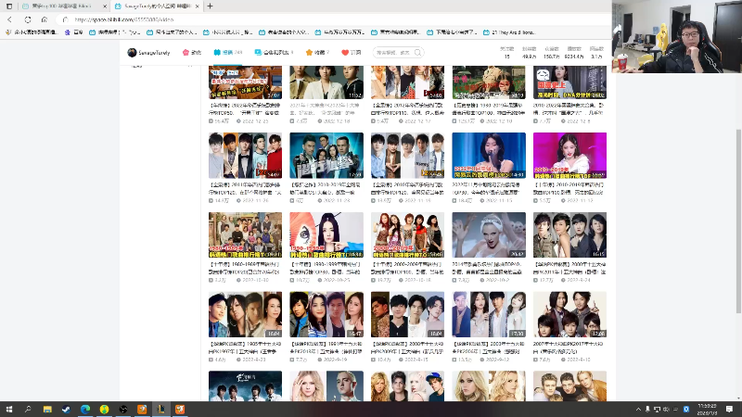Viewport: 742px width, 417px height.
Task: Open the video title dated 2022-9-15
Action: coord(407,347)
